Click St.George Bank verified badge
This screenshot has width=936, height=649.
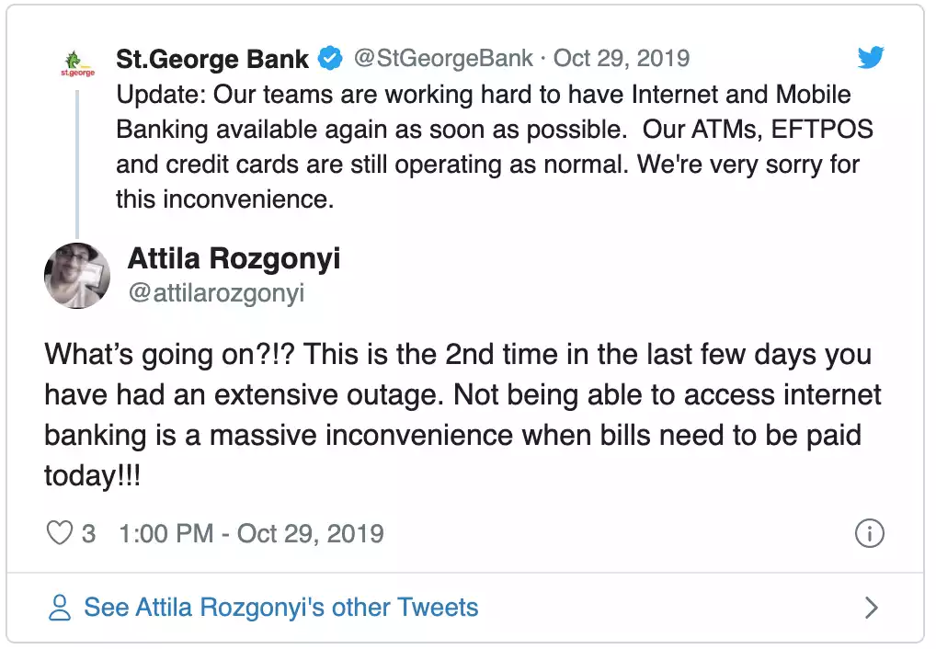tap(330, 59)
